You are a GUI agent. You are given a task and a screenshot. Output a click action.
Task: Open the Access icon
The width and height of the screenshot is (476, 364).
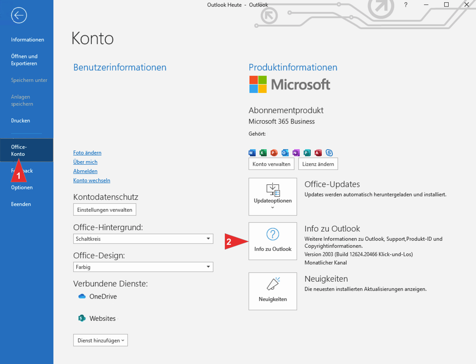click(x=318, y=153)
